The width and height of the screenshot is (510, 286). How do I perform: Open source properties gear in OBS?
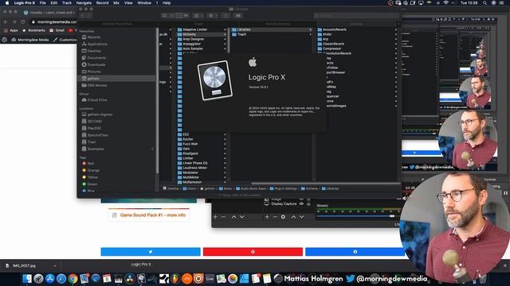pyautogui.click(x=283, y=217)
